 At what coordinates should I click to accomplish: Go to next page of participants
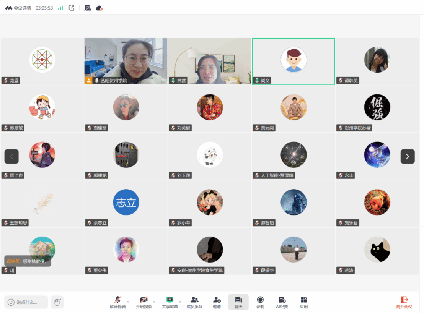408,156
